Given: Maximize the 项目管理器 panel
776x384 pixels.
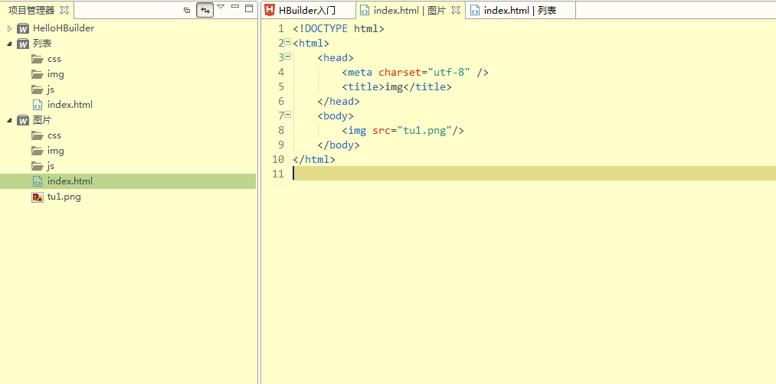Looking at the screenshot, I should (x=249, y=8).
